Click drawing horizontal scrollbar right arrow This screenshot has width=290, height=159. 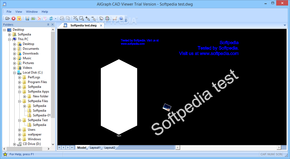pyautogui.click(x=279, y=147)
